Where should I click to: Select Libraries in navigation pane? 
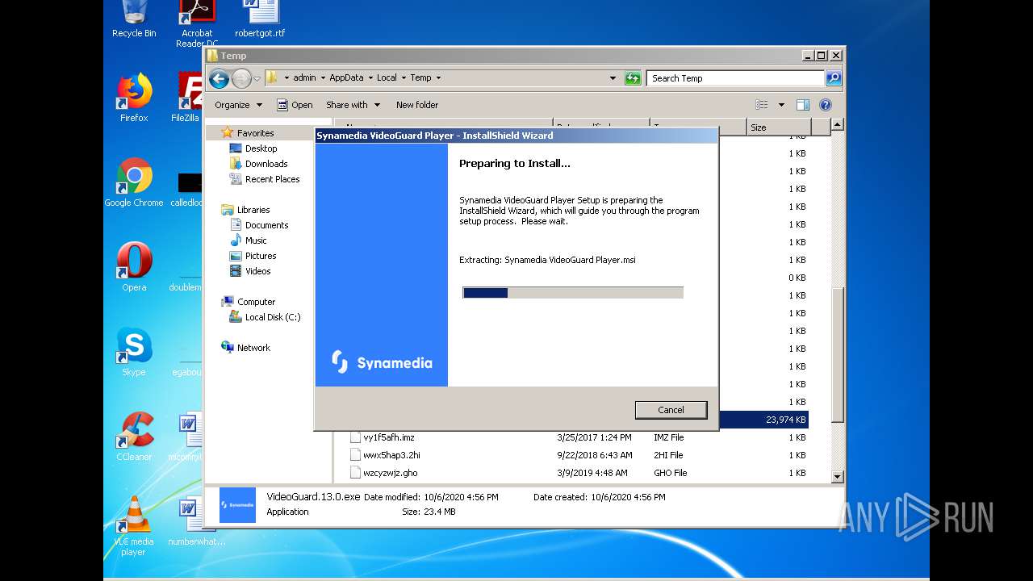253,210
